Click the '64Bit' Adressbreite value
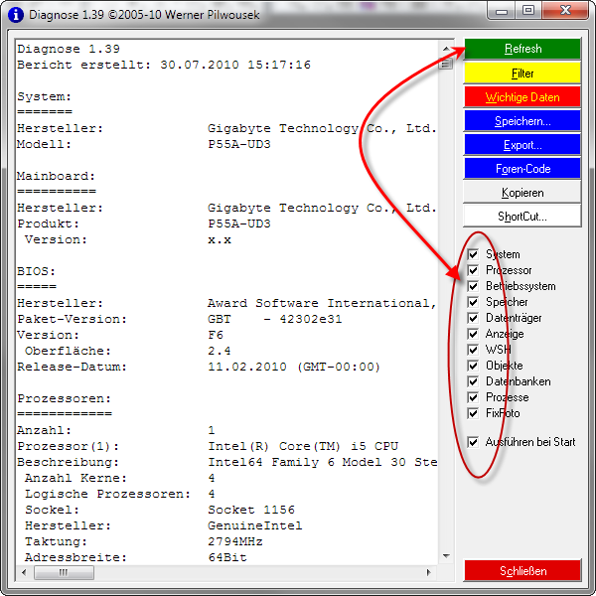The image size is (596, 596). [x=227, y=557]
